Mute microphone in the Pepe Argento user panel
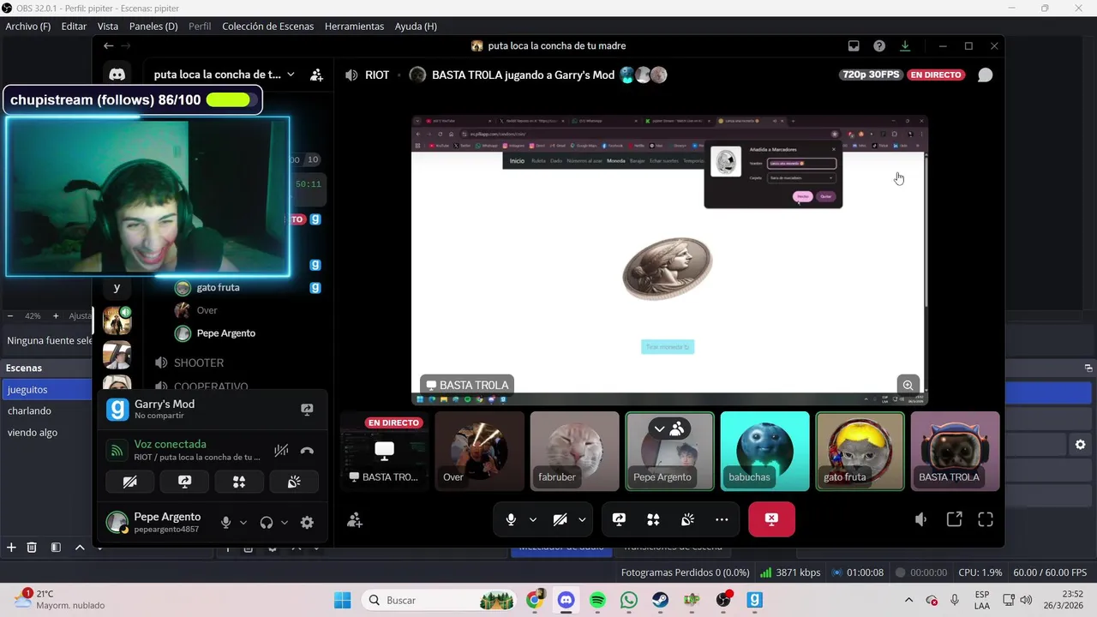The width and height of the screenshot is (1097, 617). point(226,523)
